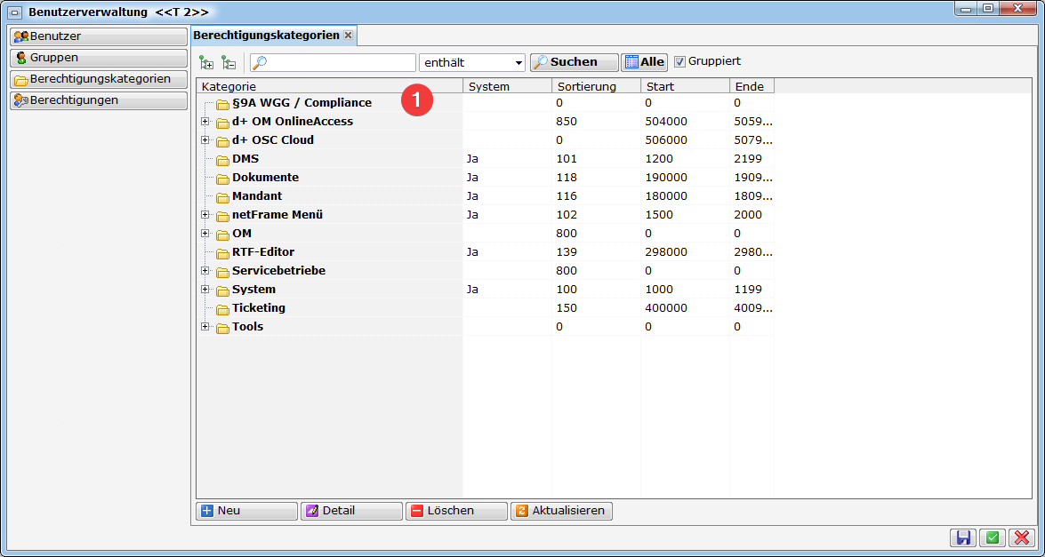Open Berechtigungen from the sidebar

pos(98,100)
